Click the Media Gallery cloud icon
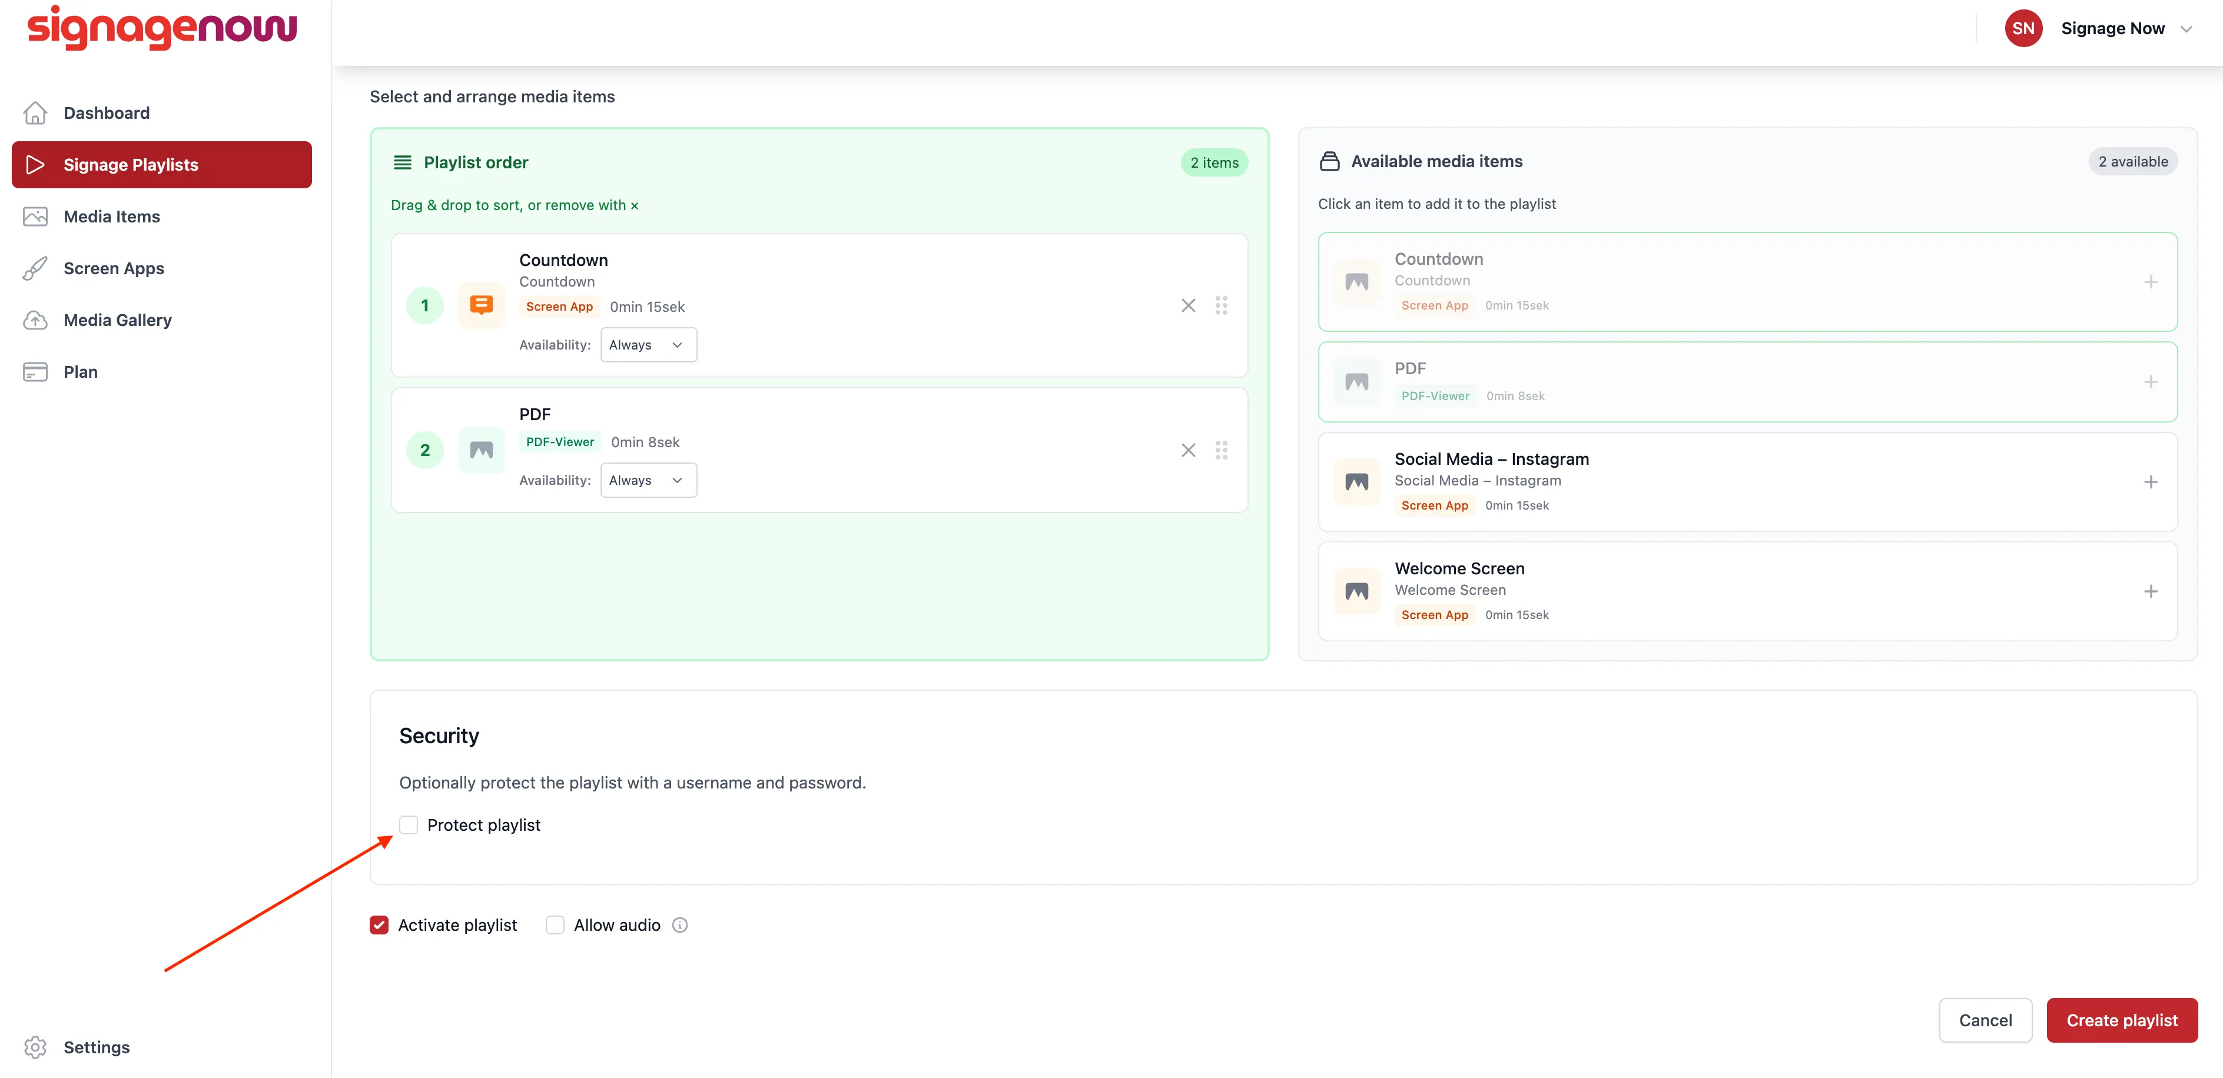Image resolution: width=2223 pixels, height=1078 pixels. pos(35,320)
